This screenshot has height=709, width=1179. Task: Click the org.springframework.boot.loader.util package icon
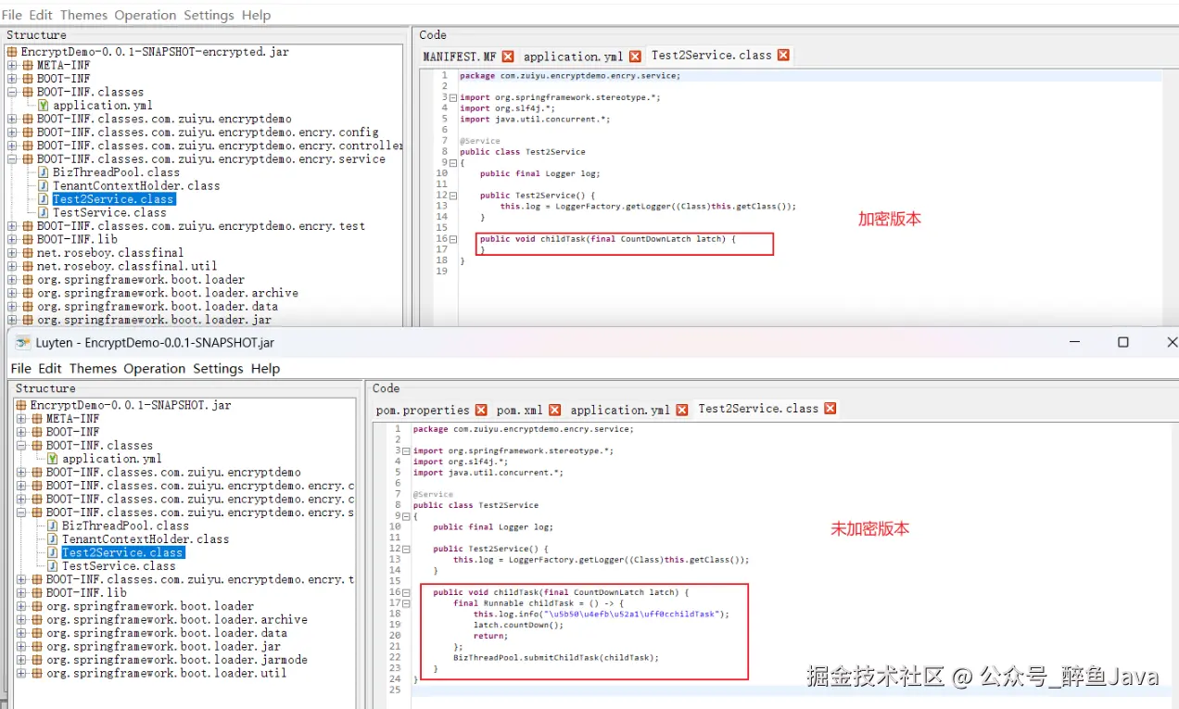click(37, 673)
